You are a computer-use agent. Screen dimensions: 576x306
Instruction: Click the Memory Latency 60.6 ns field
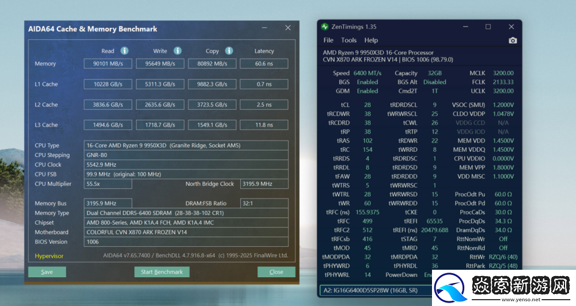tap(264, 64)
